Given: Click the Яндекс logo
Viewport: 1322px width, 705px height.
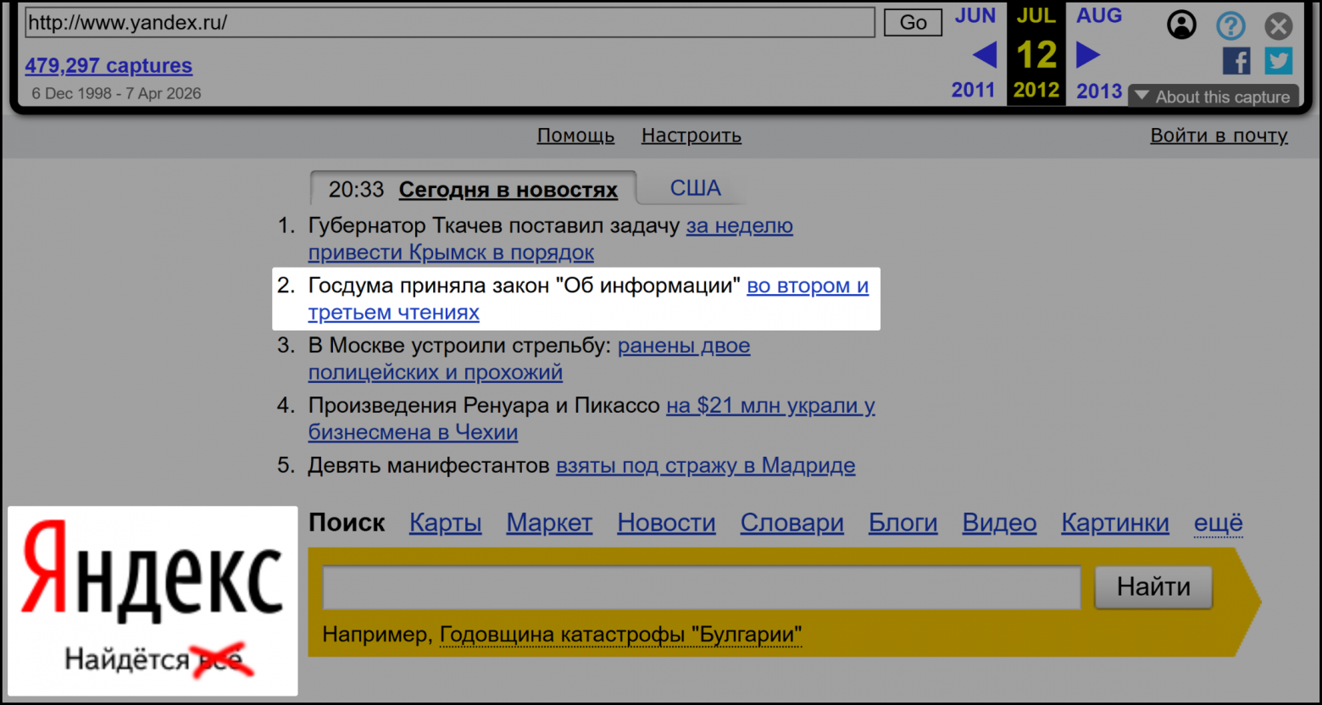Looking at the screenshot, I should 153,569.
